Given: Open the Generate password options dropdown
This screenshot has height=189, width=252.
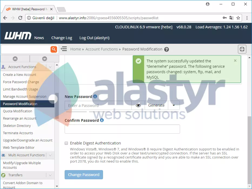Looking at the screenshot, I should 174,105.
